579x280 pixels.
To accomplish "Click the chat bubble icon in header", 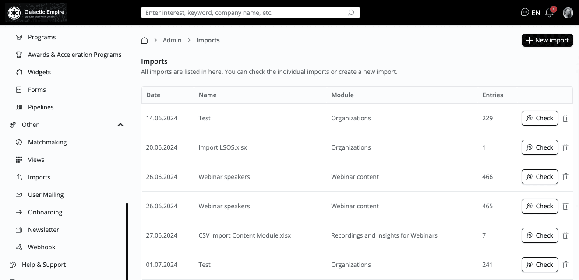I will [525, 13].
